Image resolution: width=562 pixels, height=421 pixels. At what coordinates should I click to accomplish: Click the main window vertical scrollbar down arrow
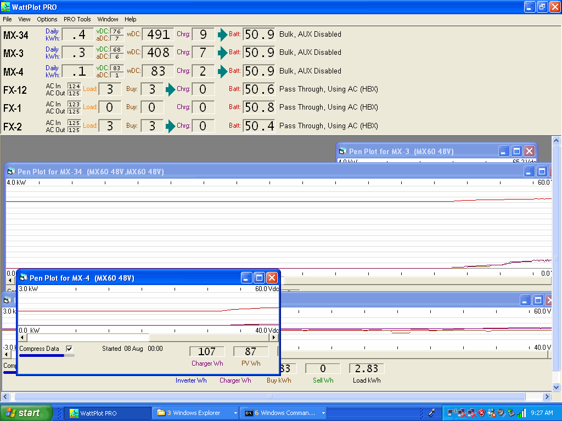point(557,387)
